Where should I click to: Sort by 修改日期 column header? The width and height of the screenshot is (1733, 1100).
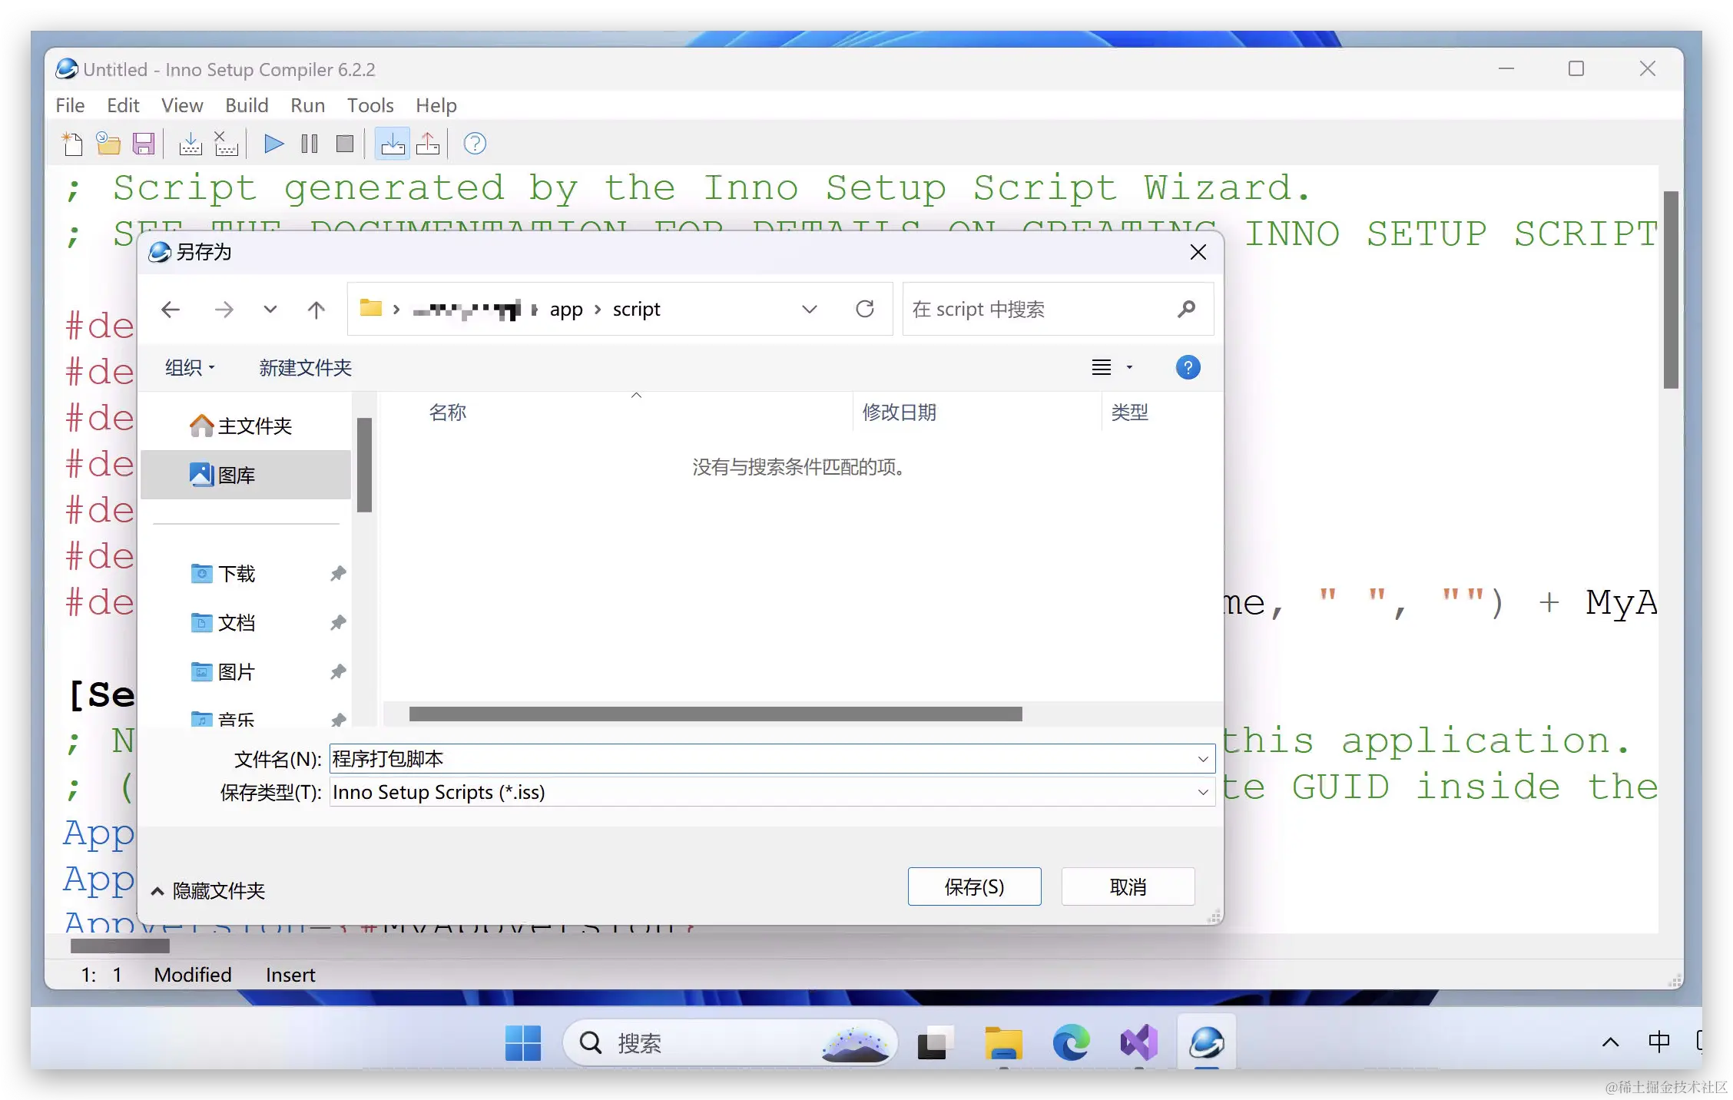pyautogui.click(x=900, y=412)
